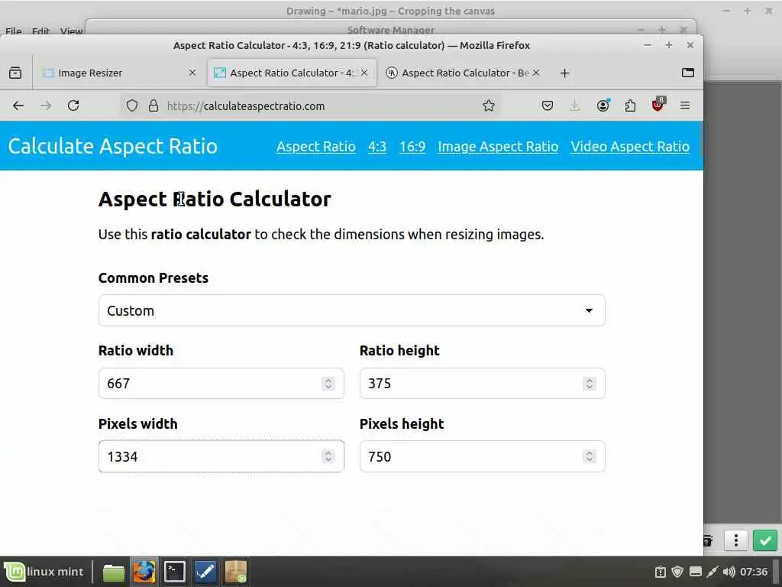Click the Pixels width spinner arrows

[328, 456]
